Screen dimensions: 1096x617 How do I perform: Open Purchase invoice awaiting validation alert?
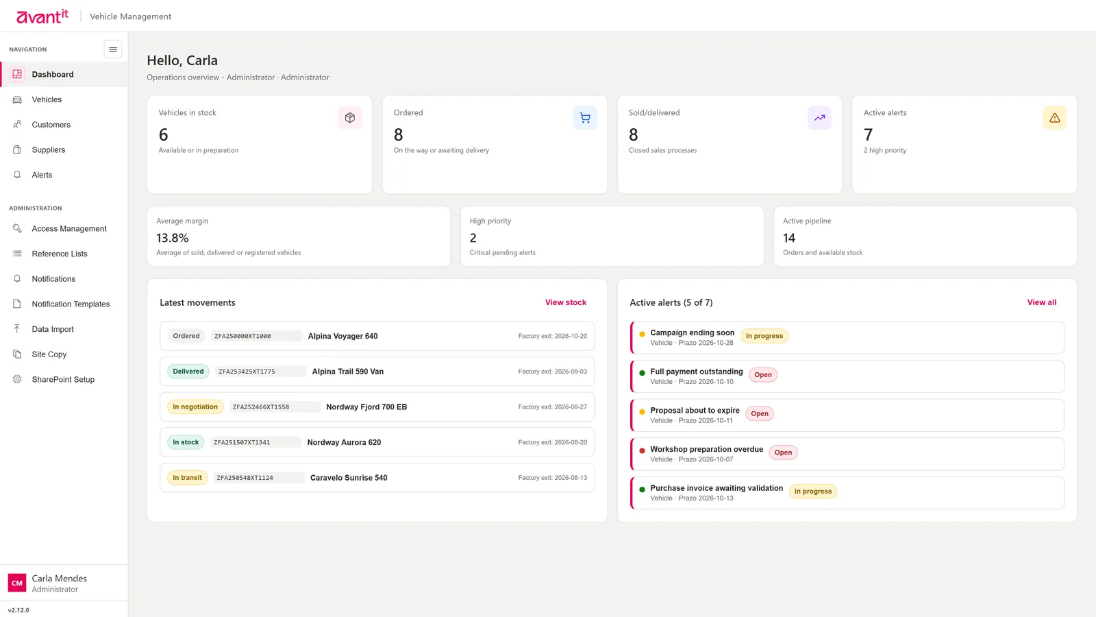[x=847, y=493]
